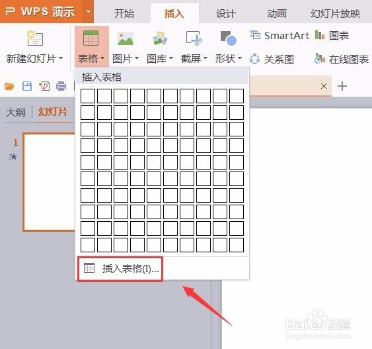Viewport: 372px width, 349px height.
Task: Click the 截屏 screenshot icon
Action: 194,38
